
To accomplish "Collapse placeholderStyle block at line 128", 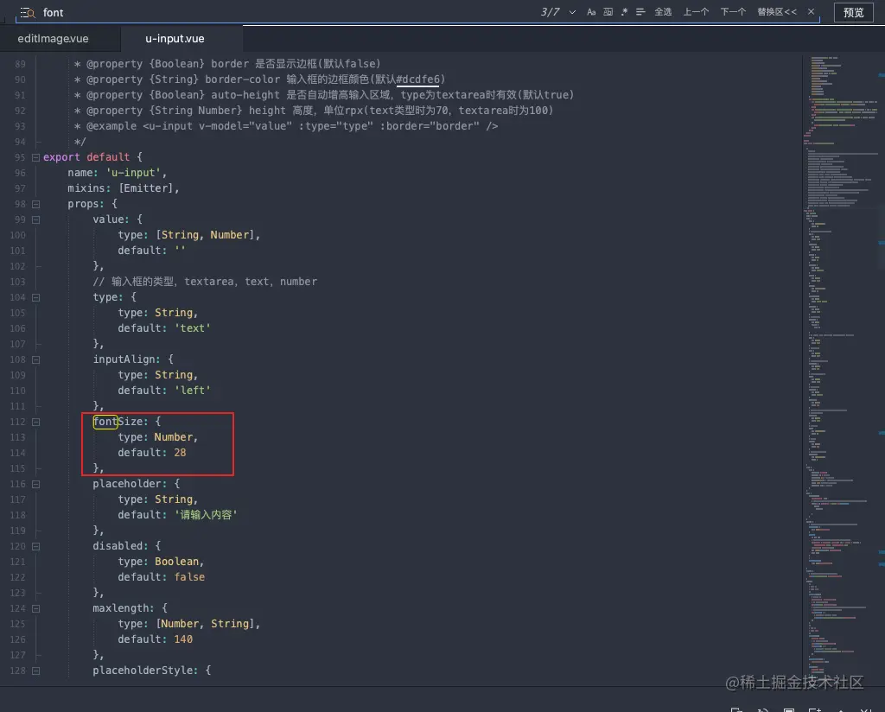I will [x=35, y=671].
